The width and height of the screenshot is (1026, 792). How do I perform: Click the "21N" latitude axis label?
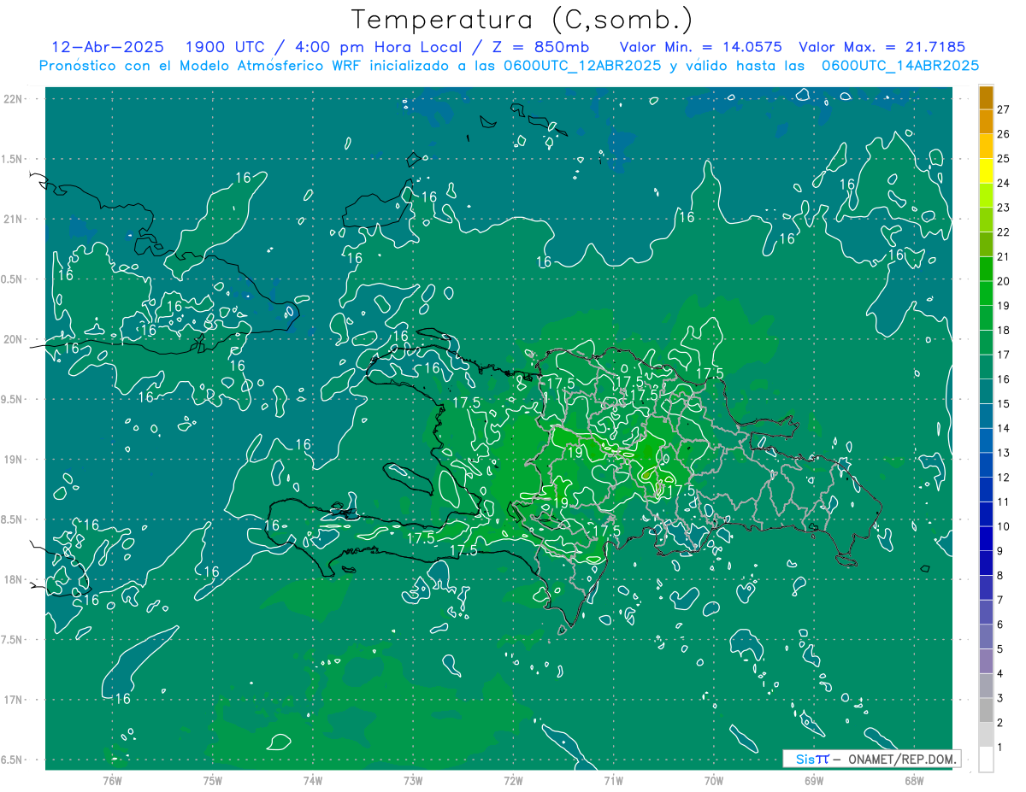(x=13, y=219)
